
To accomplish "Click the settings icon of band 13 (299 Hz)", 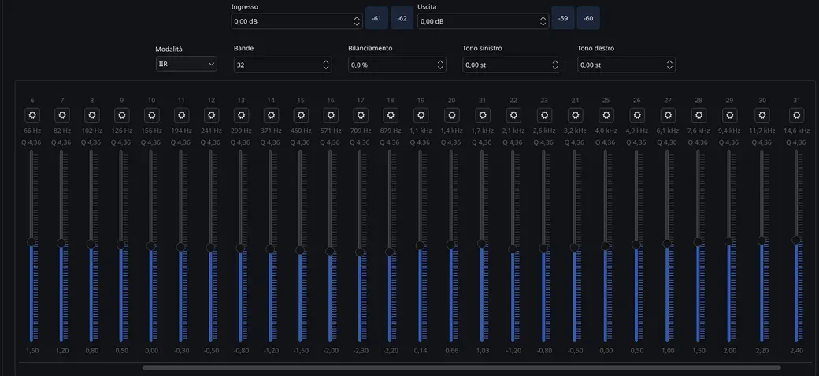I will click(x=241, y=116).
